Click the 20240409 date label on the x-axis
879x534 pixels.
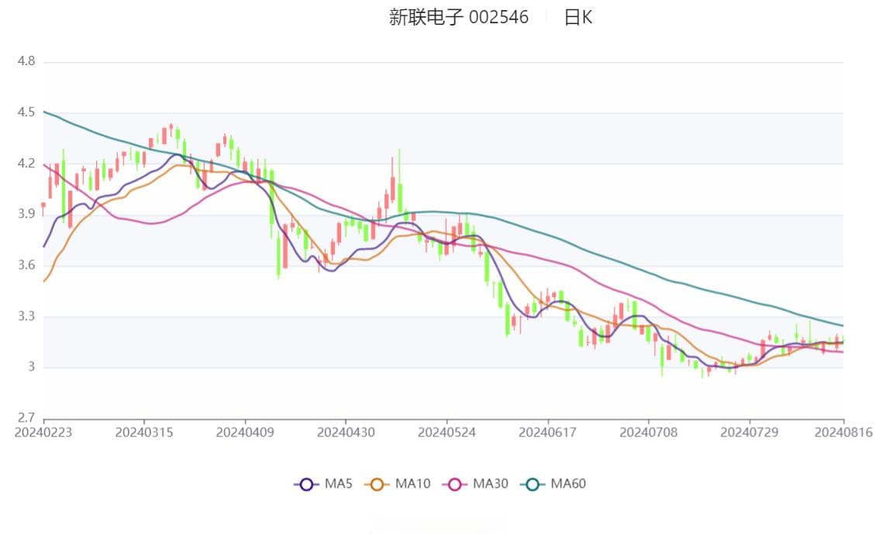tap(245, 432)
